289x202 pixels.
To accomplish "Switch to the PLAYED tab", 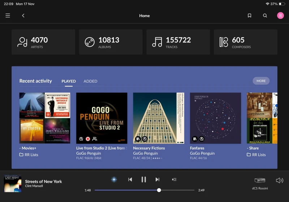I will coord(69,81).
